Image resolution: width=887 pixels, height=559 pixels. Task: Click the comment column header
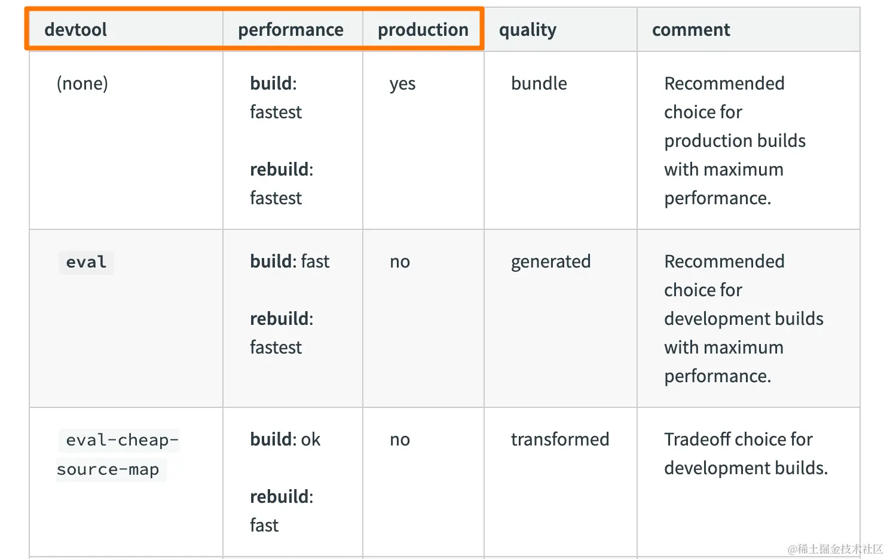(x=691, y=30)
